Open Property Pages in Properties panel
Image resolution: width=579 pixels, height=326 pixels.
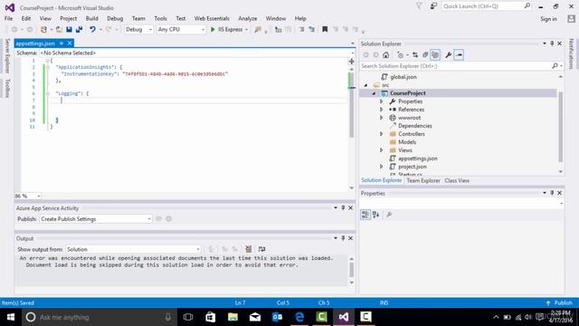coord(389,215)
